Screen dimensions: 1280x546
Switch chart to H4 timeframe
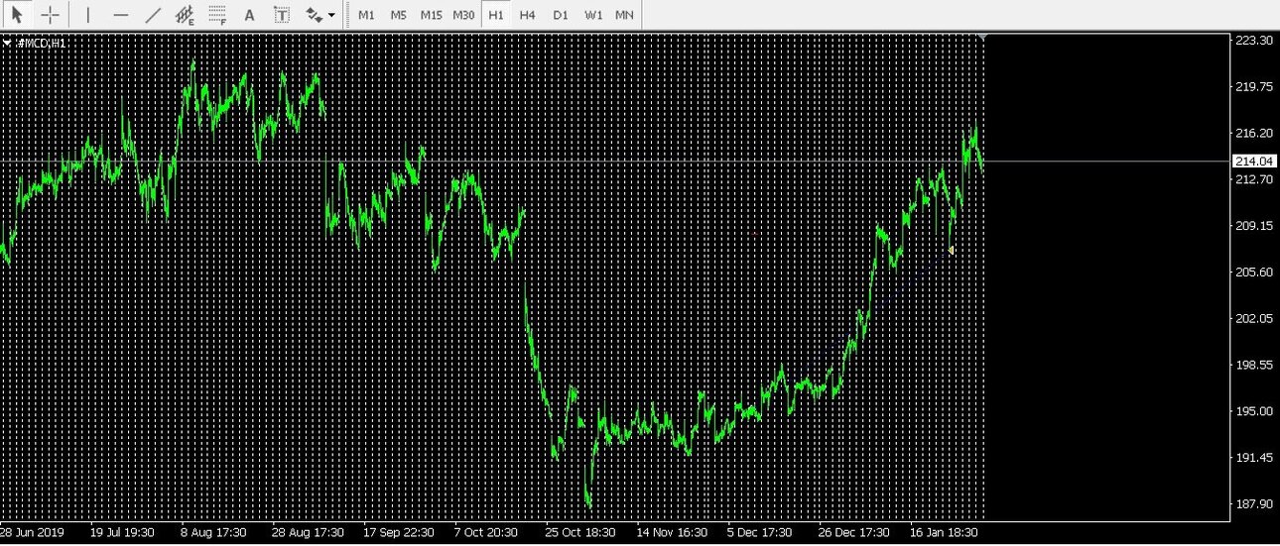[528, 15]
